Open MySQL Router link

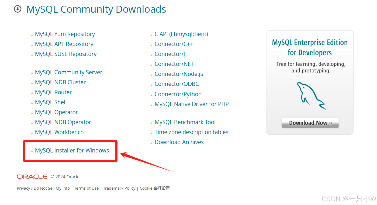[x=53, y=92]
